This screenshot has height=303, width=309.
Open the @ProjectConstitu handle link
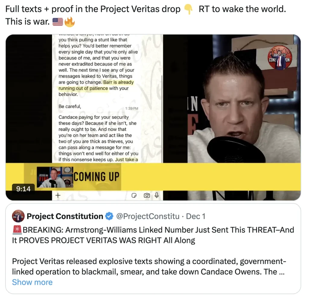[x=148, y=216]
